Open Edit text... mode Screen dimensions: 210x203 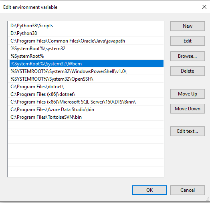(x=188, y=131)
